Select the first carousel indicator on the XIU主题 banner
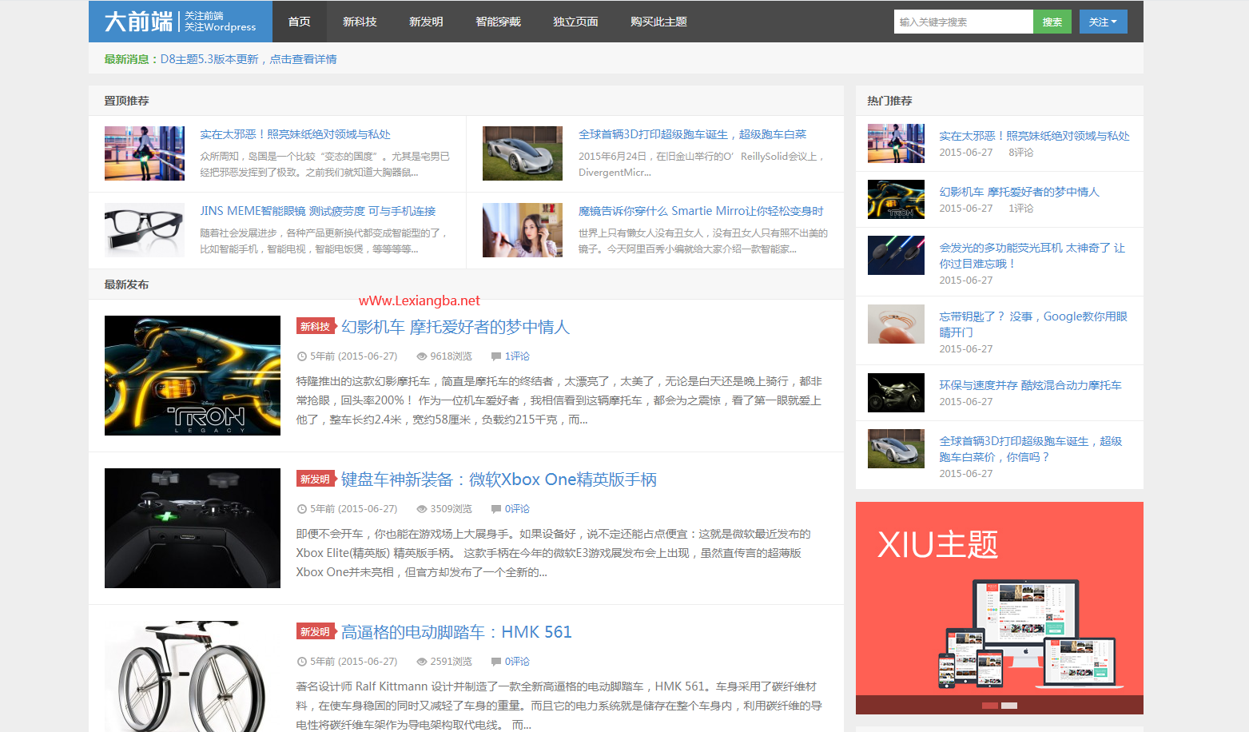Image resolution: width=1249 pixels, height=732 pixels. [x=990, y=706]
